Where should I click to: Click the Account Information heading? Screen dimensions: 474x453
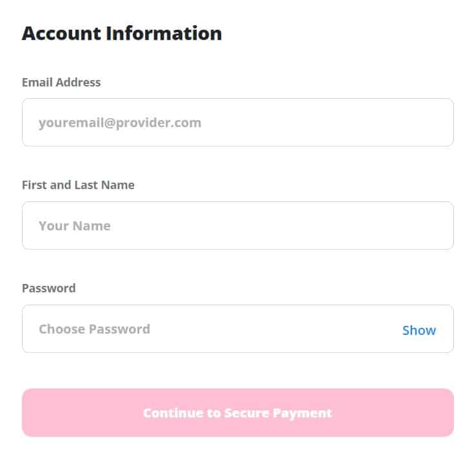click(122, 34)
